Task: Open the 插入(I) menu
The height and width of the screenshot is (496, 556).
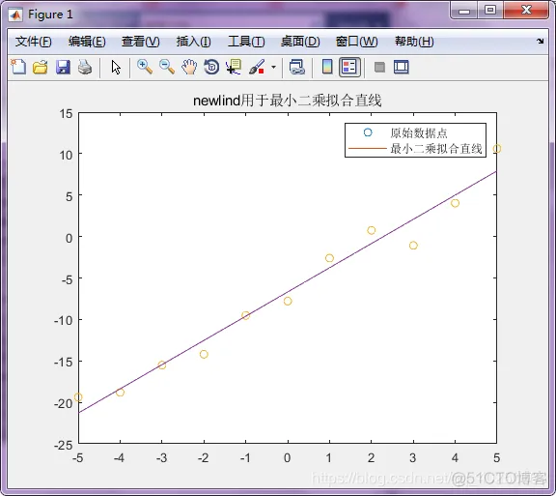Action: [x=194, y=42]
